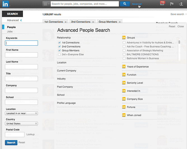This screenshot has height=149, width=187.
Task: Remove the 2nd Connections filter tag
Action: pyautogui.click(x=93, y=22)
